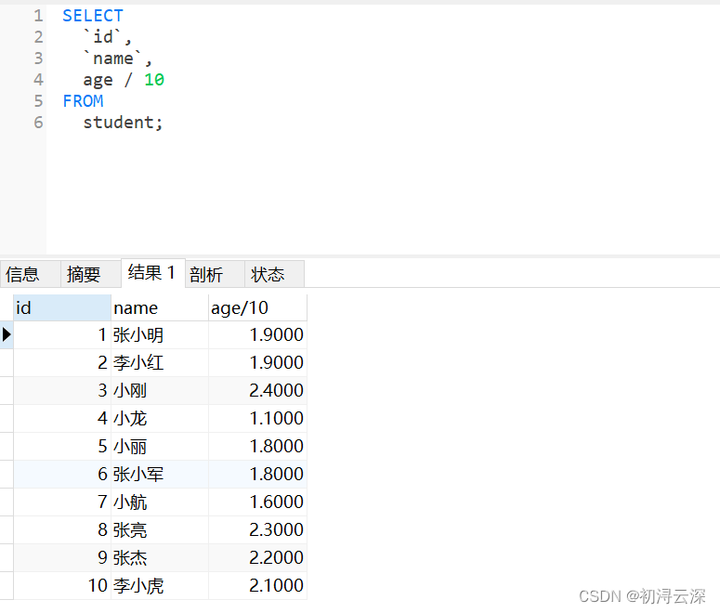Click the `name` text in line 3

point(113,59)
